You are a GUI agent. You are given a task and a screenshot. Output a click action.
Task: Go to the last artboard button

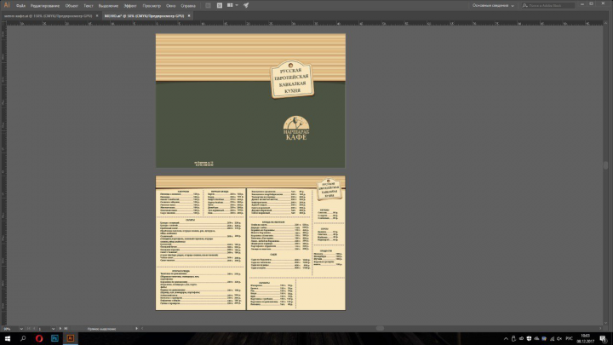click(66, 329)
